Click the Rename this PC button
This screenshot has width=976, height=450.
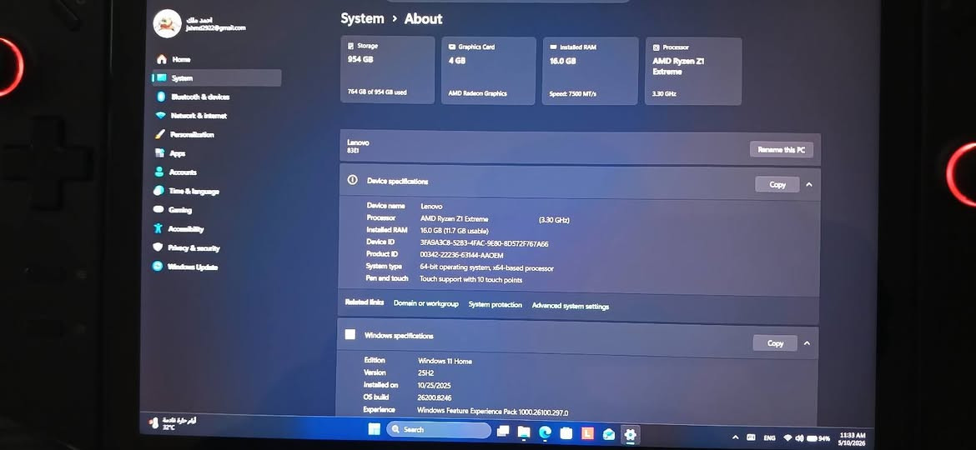781,150
